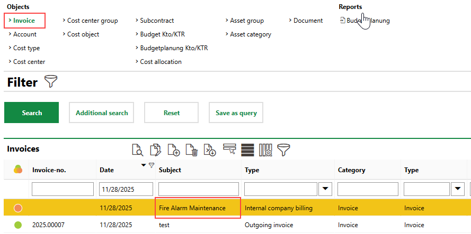Open the Type filter dropdown after Subject column
Viewport: 471px width, 234px height.
point(325,189)
